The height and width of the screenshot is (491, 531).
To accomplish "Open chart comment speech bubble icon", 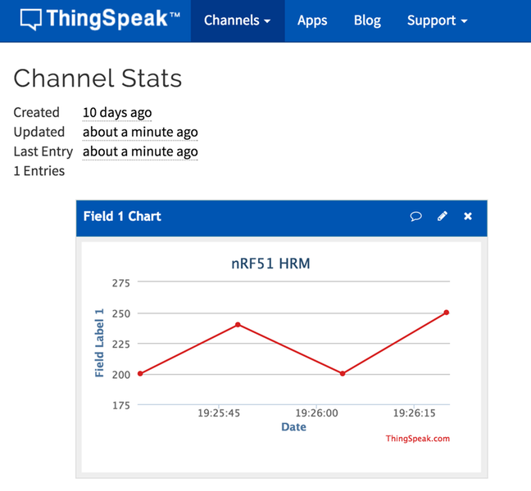I will point(415,216).
